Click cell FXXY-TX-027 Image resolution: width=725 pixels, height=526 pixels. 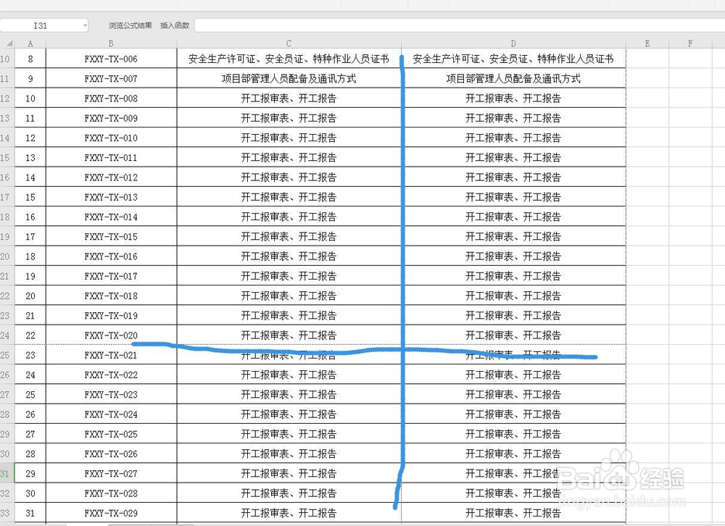tap(111, 473)
